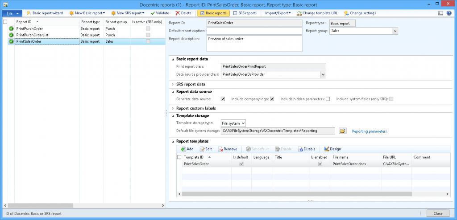Screen dimensions: 457x220
Task: Close the Docentric reports form
Action: pos(438,213)
